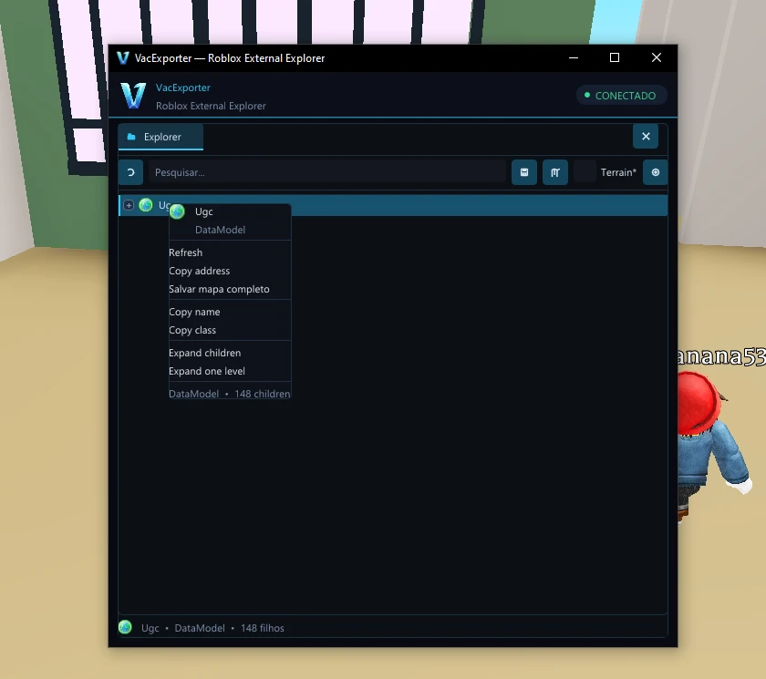Click the Roblox External Explorer subtitle text

[211, 106]
